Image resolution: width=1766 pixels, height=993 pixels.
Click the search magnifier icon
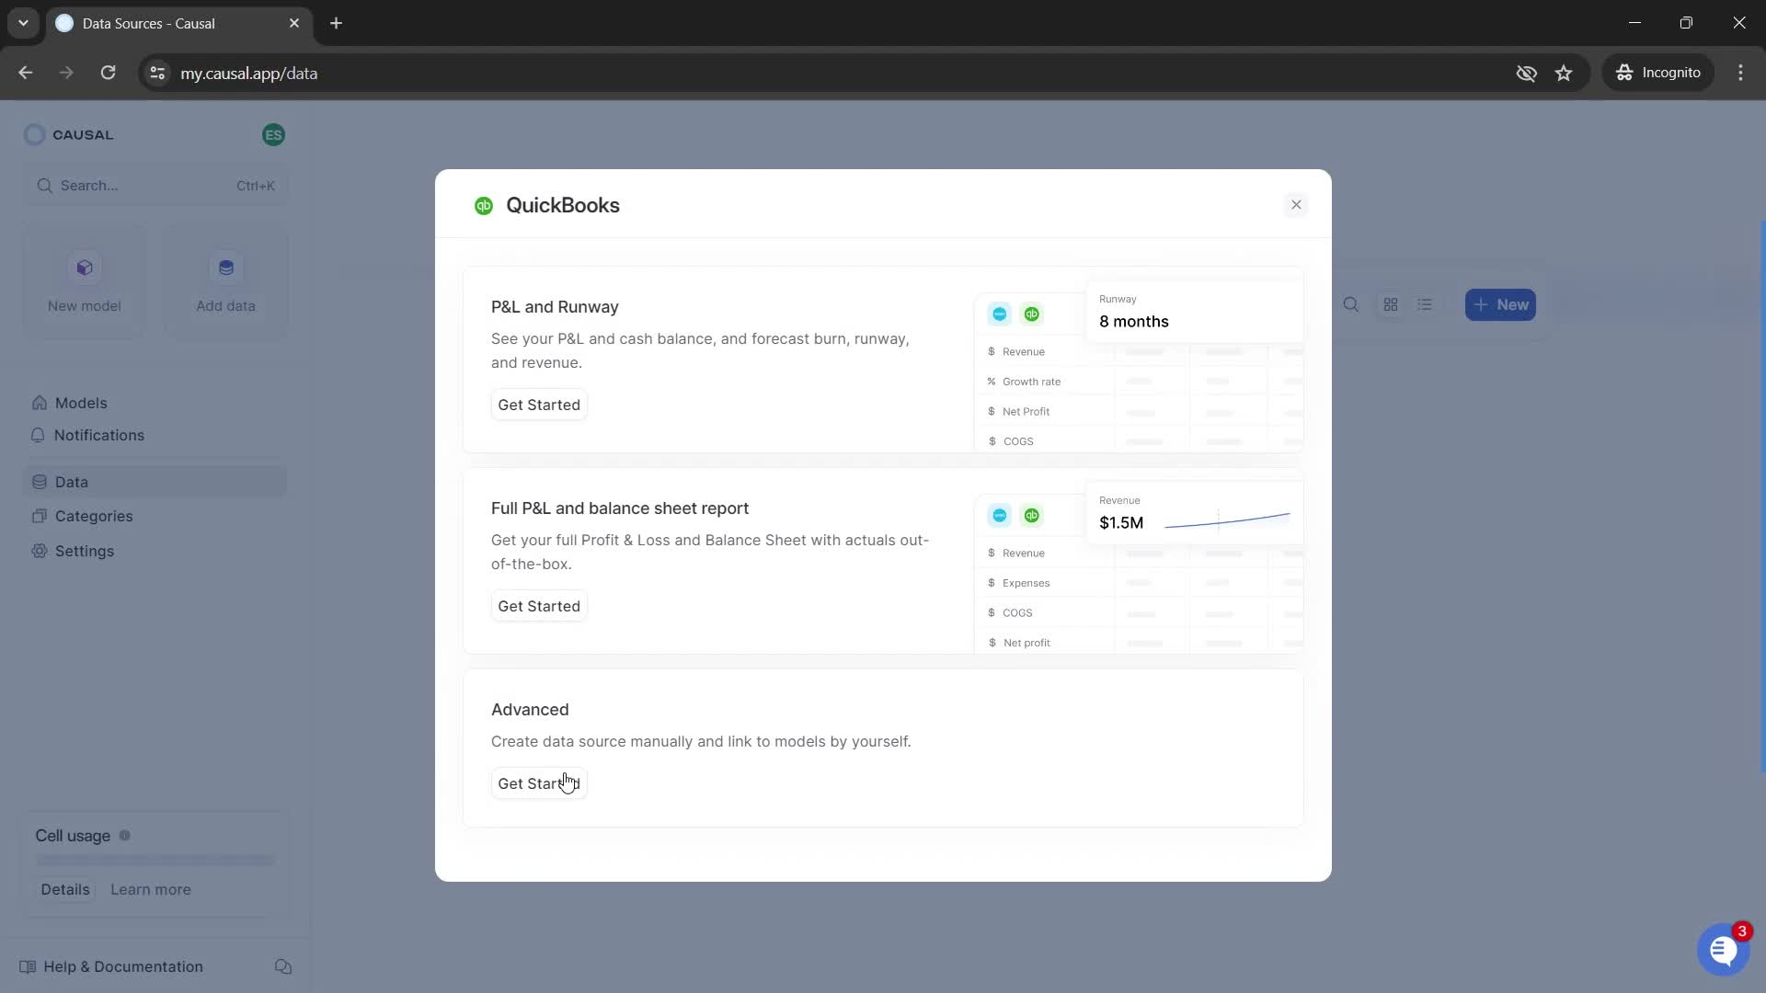pyautogui.click(x=1351, y=304)
